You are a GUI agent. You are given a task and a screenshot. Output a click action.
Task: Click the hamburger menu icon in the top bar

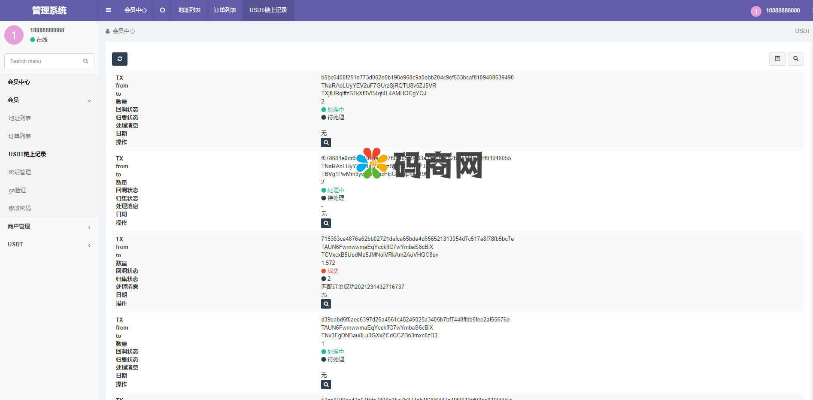(x=108, y=10)
